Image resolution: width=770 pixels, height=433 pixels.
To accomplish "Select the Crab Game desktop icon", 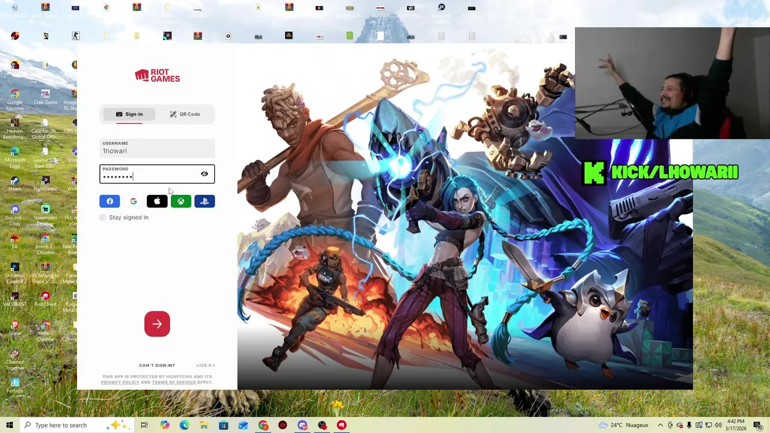I will click(45, 97).
